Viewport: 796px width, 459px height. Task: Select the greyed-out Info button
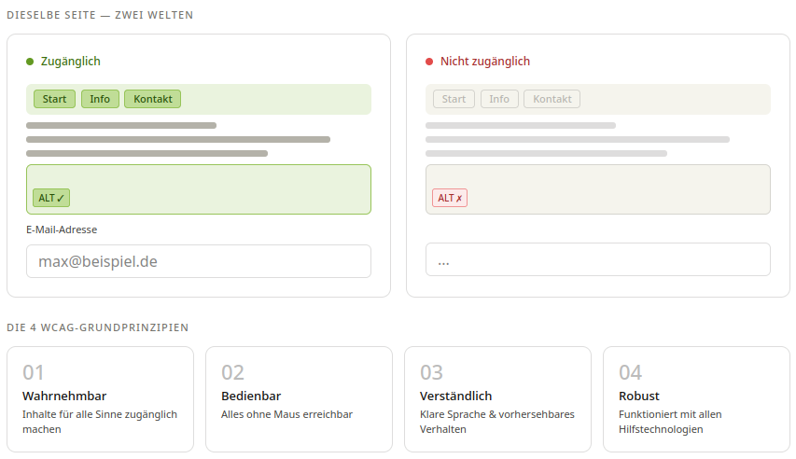point(499,99)
